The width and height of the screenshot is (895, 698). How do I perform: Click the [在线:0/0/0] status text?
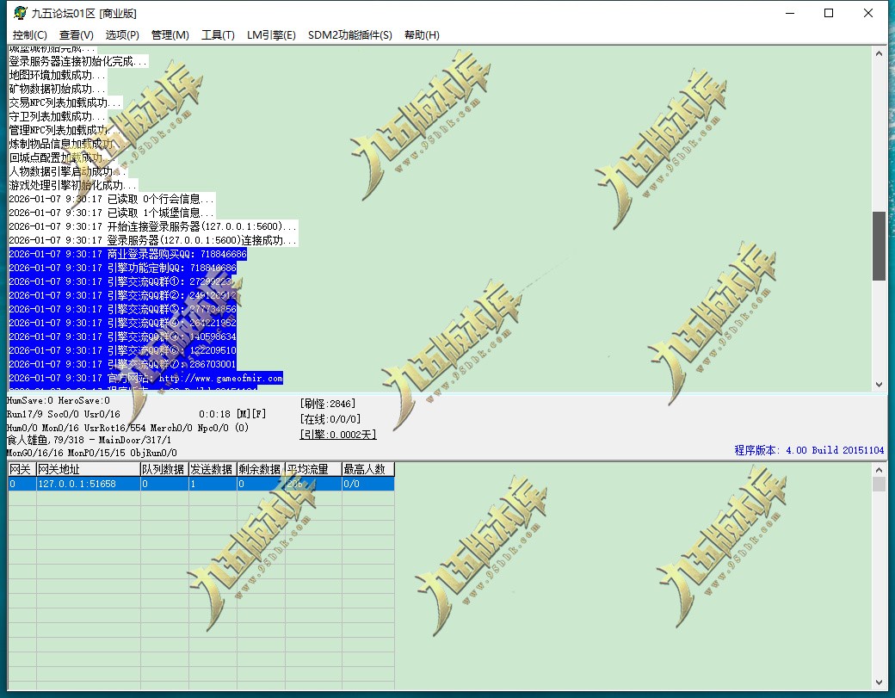click(x=330, y=419)
